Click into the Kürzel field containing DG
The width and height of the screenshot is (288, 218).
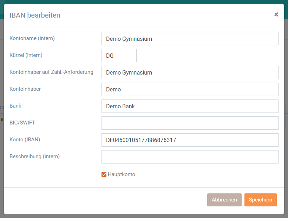(x=119, y=56)
